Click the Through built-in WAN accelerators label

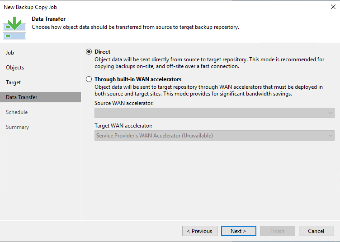pyautogui.click(x=138, y=79)
